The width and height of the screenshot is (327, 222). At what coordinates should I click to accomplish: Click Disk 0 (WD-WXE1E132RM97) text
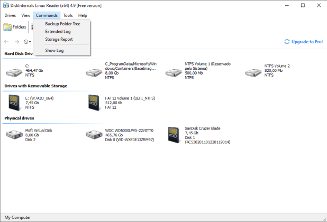click(x=130, y=140)
